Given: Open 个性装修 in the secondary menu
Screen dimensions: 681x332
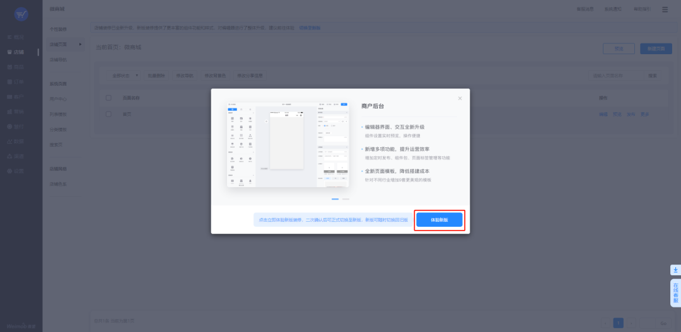Looking at the screenshot, I should click(58, 29).
